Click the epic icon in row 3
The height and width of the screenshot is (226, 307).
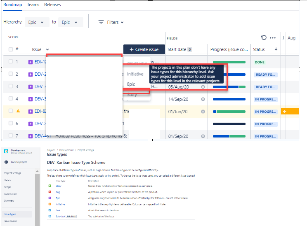point(31,87)
